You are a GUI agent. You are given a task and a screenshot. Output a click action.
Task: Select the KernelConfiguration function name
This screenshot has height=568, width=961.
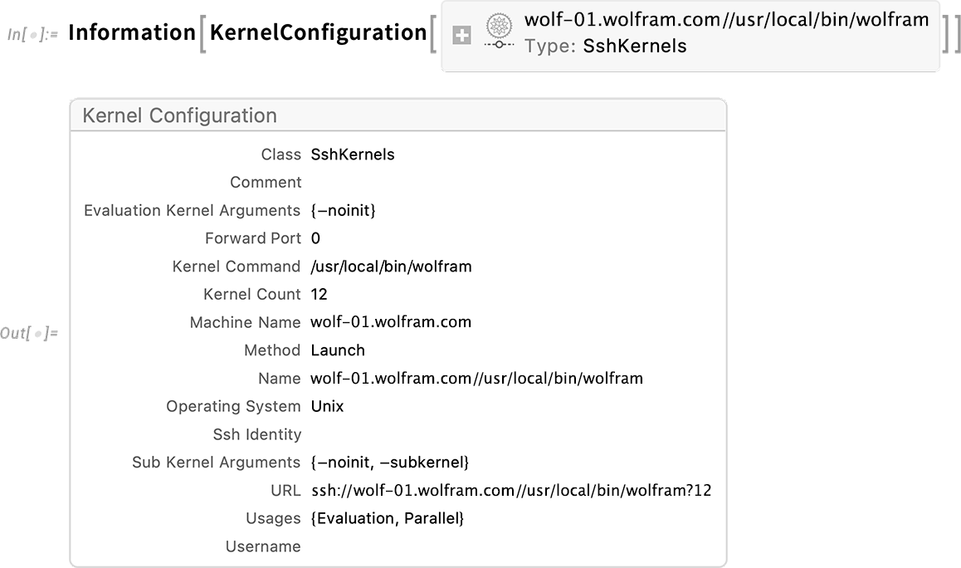pos(318,32)
